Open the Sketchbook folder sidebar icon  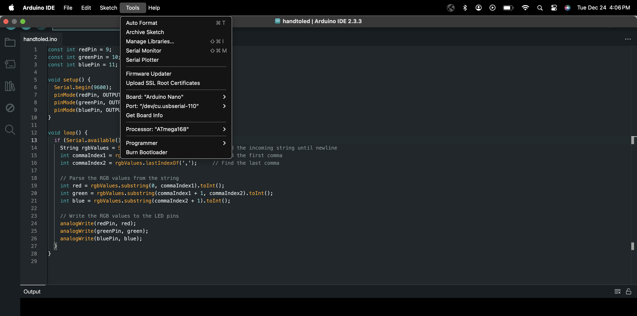click(10, 42)
